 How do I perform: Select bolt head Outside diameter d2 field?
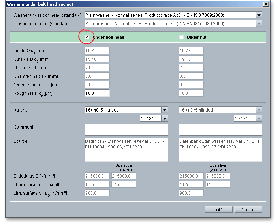pos(97,59)
